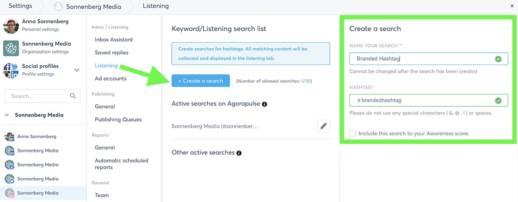518x202 pixels.
Task: Expand the Social profiles chevron
Action: click(x=77, y=70)
